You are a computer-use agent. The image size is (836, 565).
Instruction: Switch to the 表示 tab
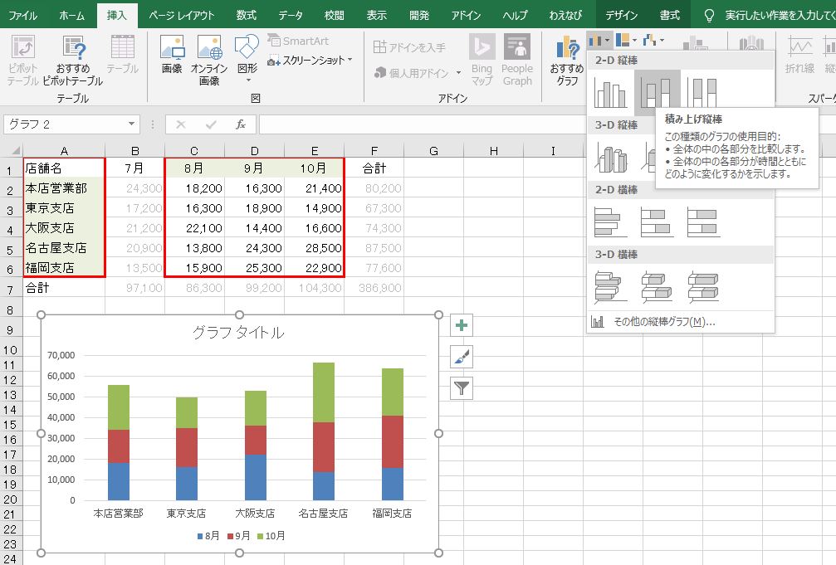376,15
